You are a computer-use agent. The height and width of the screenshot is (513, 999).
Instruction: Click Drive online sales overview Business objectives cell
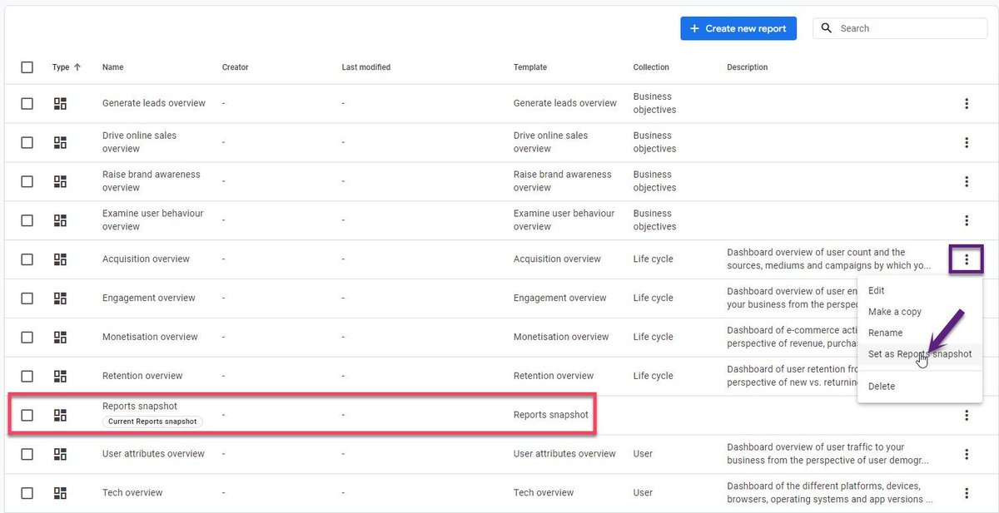(654, 142)
